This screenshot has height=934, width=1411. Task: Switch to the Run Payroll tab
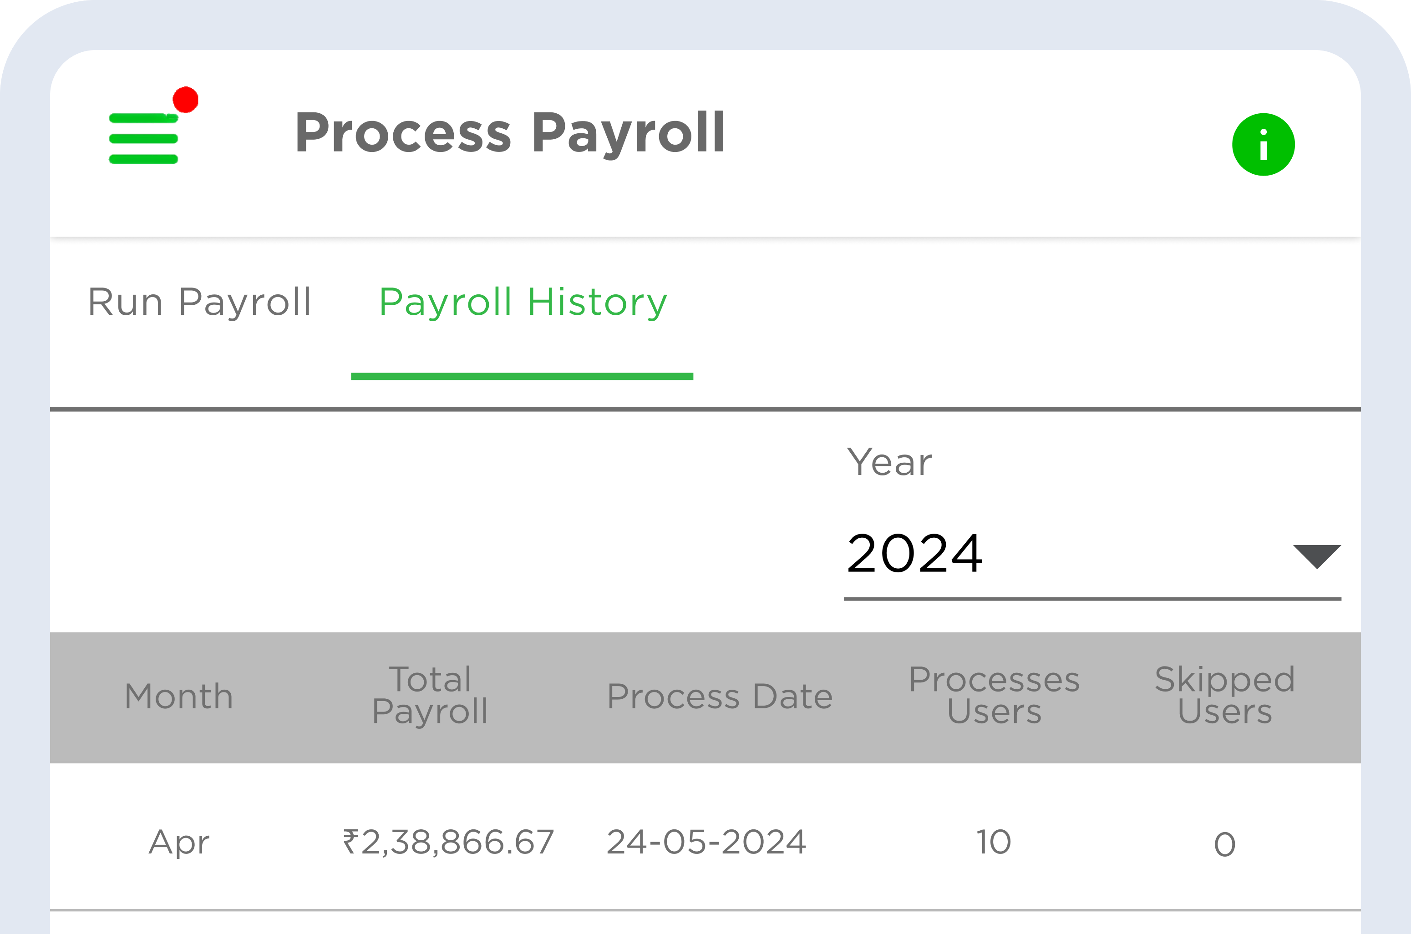pyautogui.click(x=200, y=303)
